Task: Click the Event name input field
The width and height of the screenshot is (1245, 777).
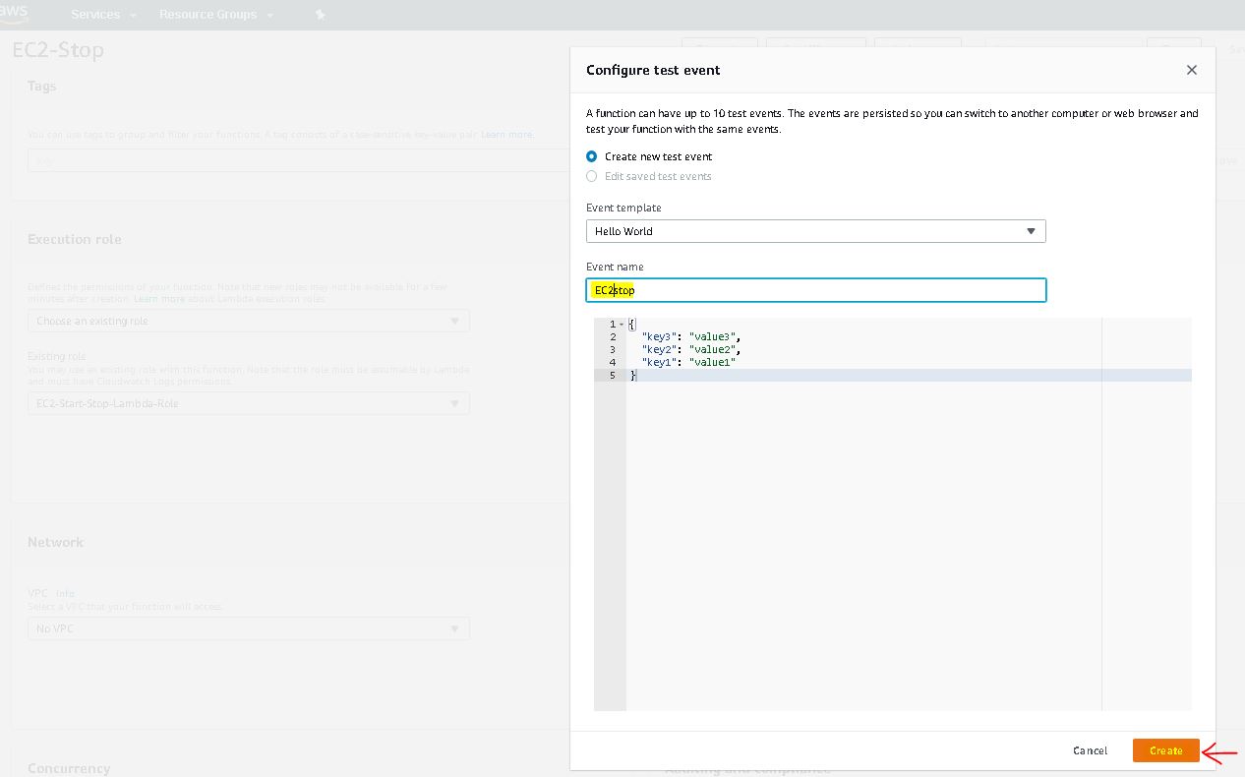Action: [x=815, y=290]
